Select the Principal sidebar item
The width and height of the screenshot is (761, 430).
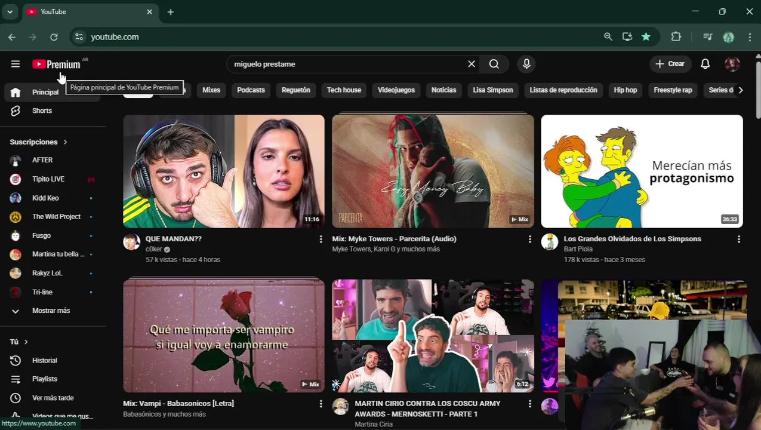click(x=53, y=92)
